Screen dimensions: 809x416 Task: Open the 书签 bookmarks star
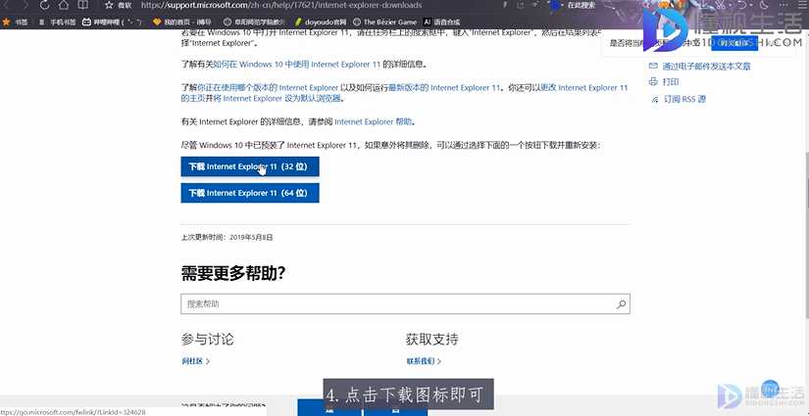point(15,23)
